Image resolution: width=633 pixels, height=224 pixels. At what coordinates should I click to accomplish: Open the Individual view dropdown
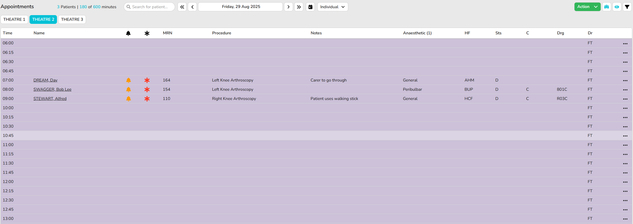click(x=332, y=7)
